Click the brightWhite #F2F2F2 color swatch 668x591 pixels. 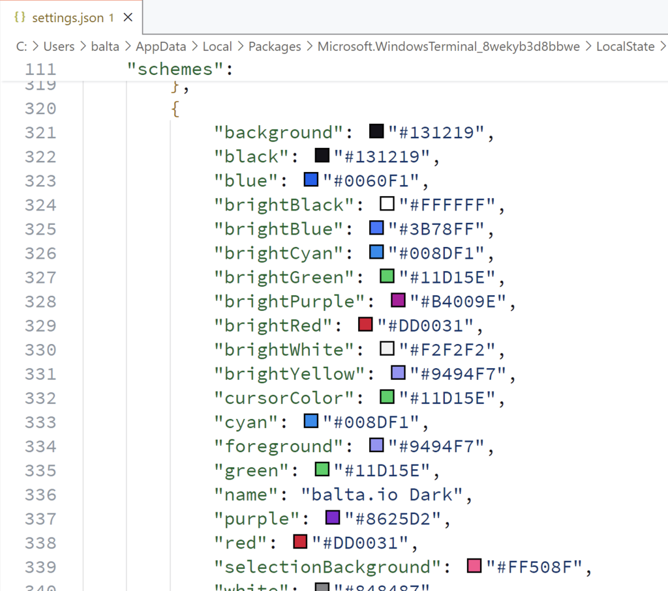tap(387, 349)
